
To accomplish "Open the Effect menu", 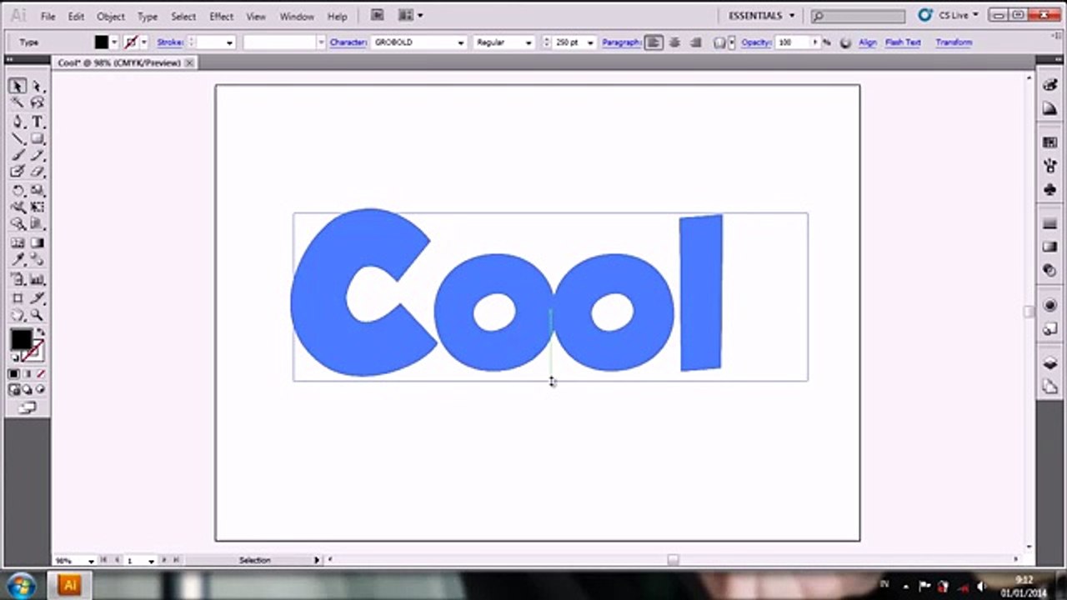I will (221, 17).
